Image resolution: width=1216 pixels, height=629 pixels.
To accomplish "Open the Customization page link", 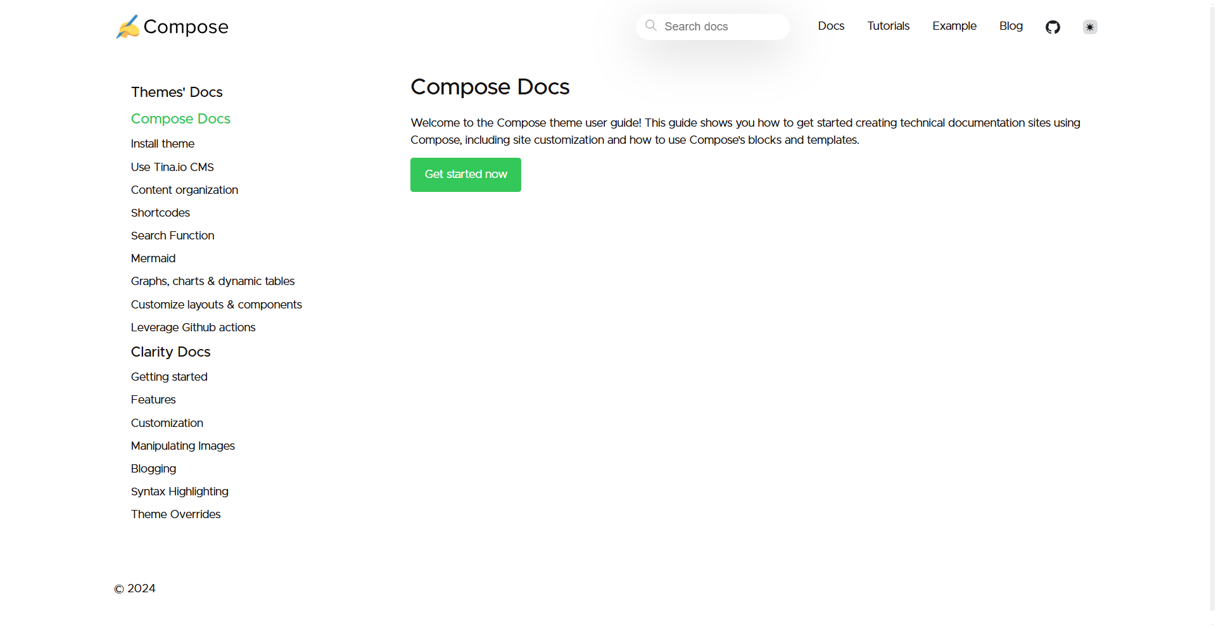I will [x=167, y=423].
